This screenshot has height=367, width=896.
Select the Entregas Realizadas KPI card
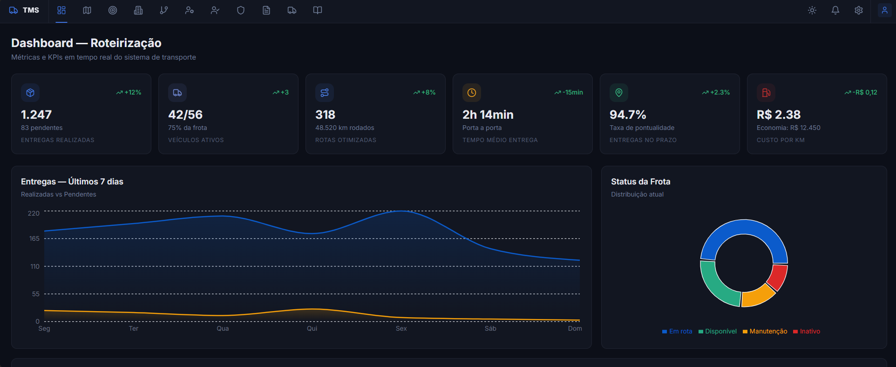pos(81,114)
